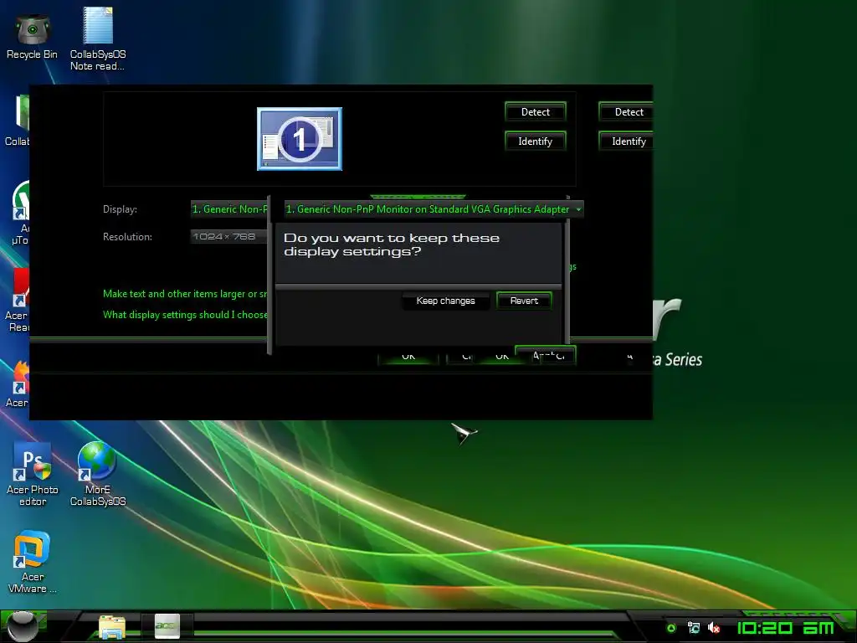Open the truncated '1. Generic Non-P' Display dropdown

229,208
